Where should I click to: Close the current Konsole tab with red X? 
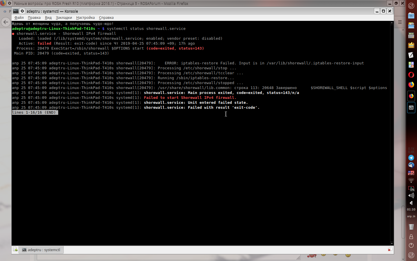pos(390,249)
